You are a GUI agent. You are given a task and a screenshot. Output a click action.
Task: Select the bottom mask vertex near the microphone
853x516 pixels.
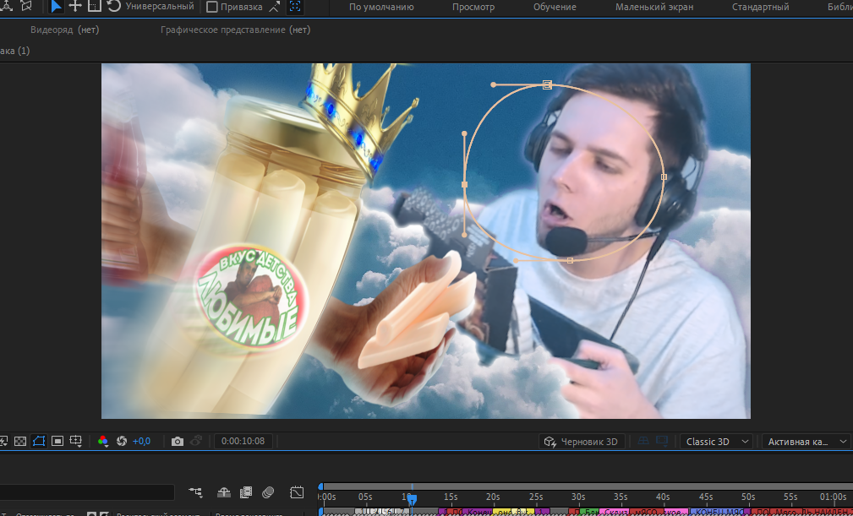570,261
